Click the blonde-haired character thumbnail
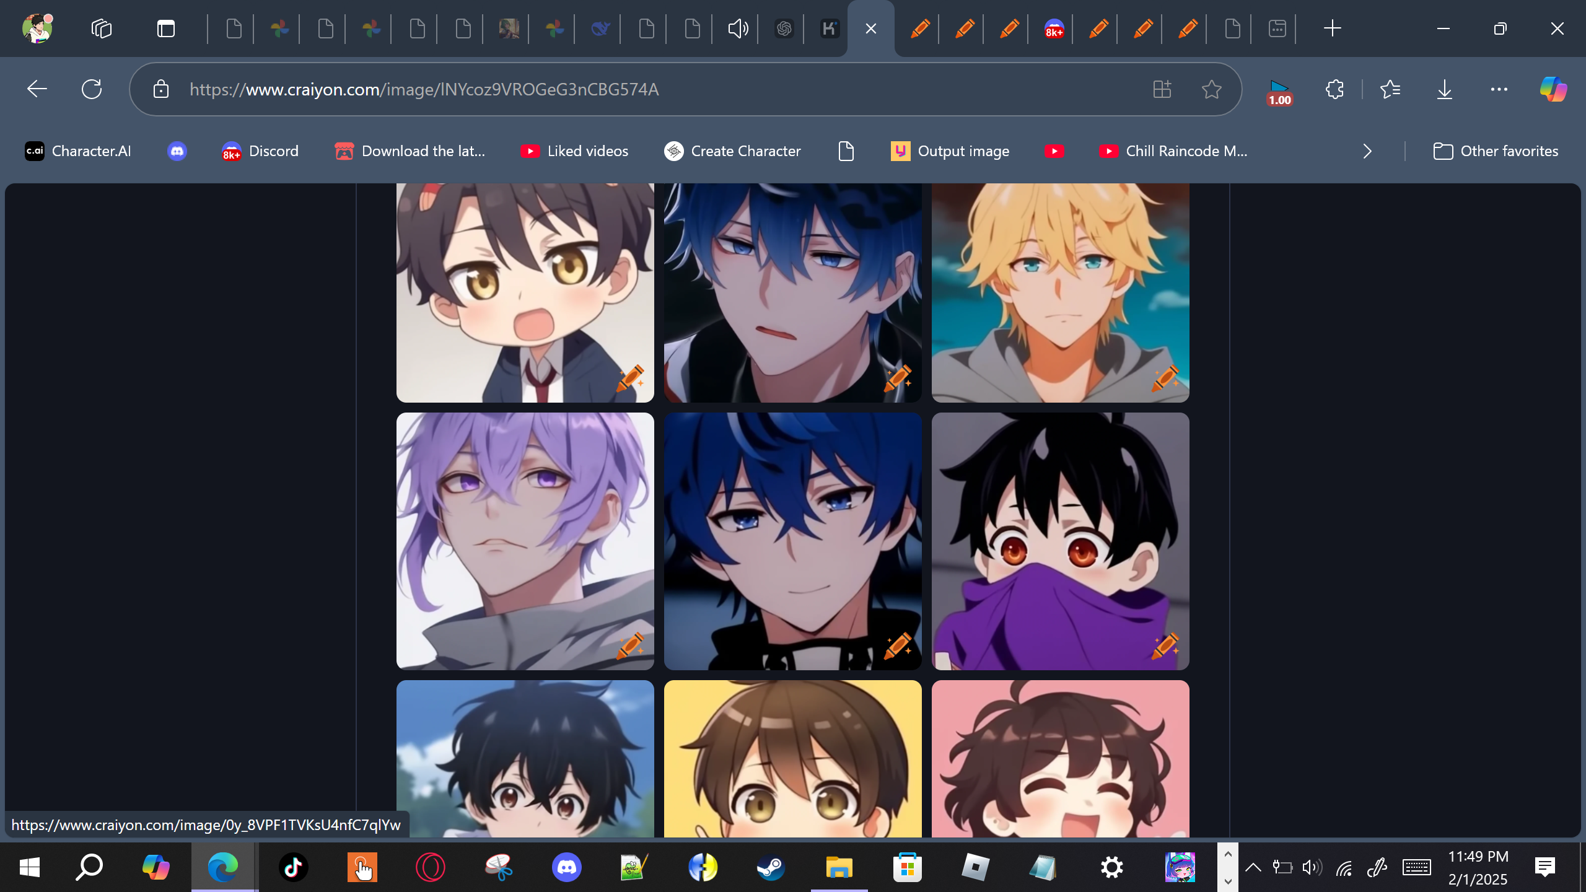The width and height of the screenshot is (1586, 892). click(x=1060, y=291)
